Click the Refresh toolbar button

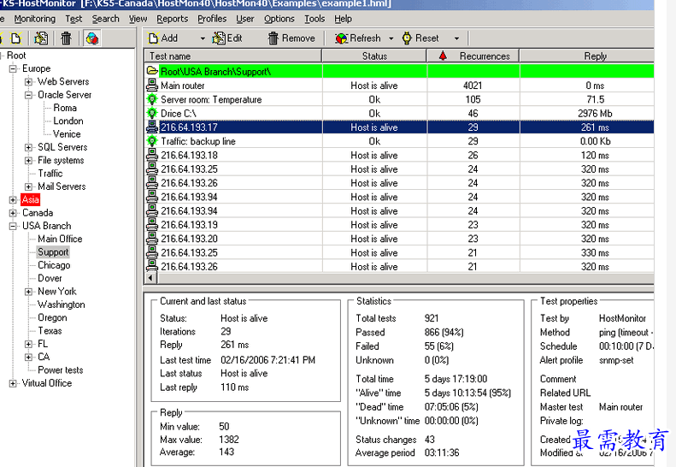coord(358,38)
